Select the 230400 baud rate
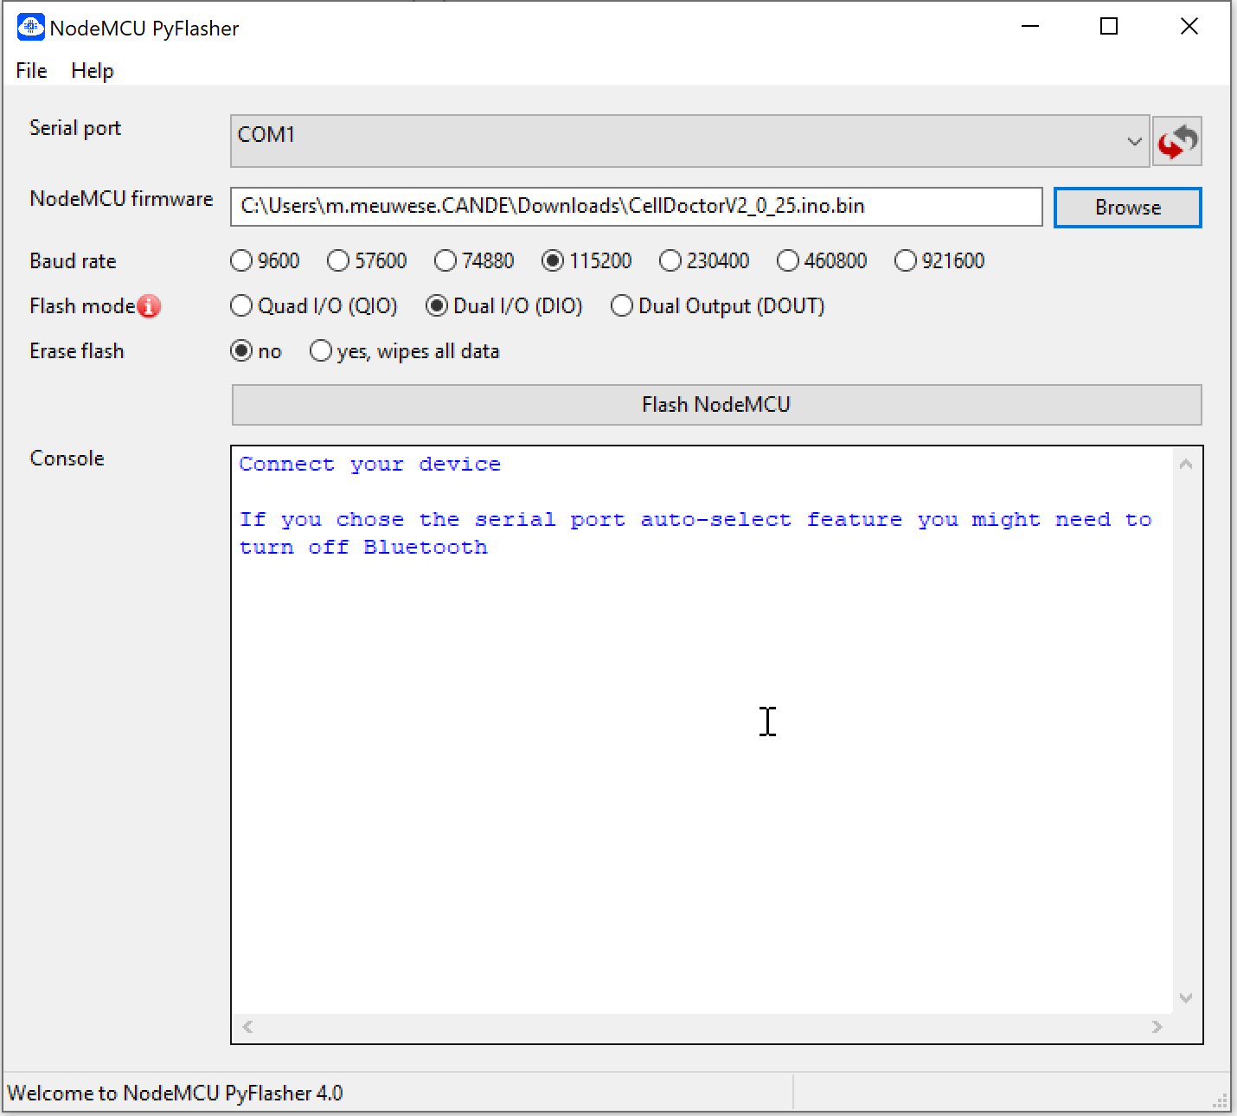 tap(704, 260)
